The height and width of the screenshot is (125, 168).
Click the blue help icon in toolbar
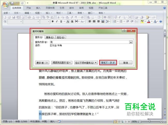click(161, 21)
